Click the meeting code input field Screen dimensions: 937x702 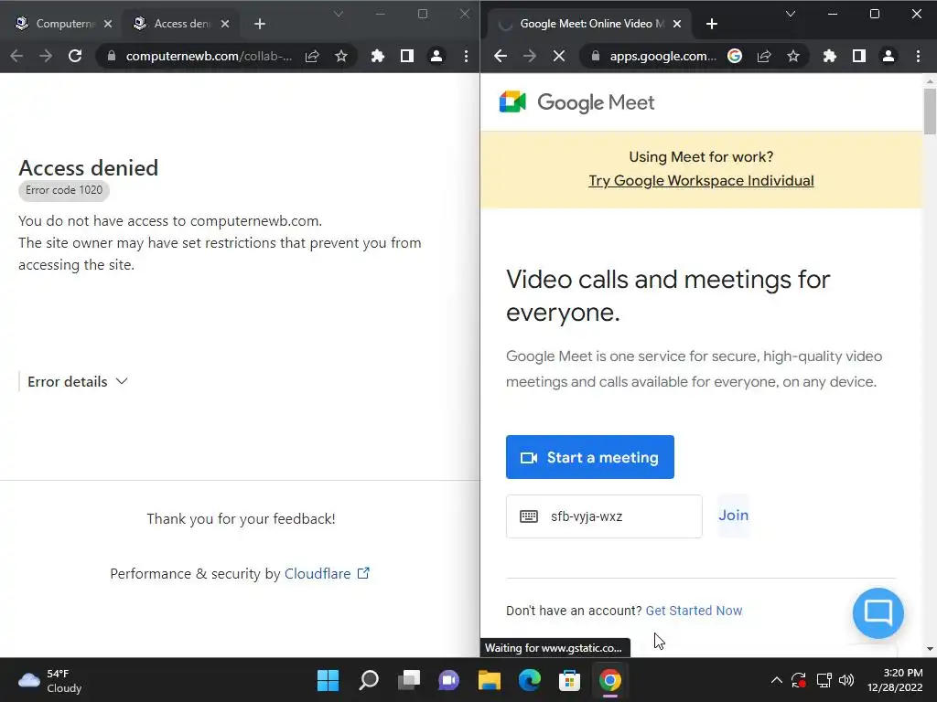pos(604,516)
